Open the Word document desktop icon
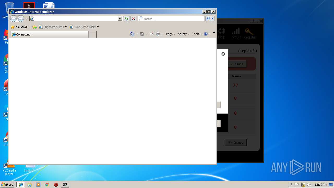 pos(49,5)
